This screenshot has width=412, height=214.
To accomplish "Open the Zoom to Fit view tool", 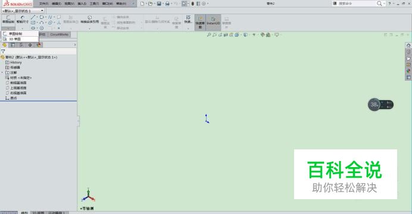I will point(208,35).
